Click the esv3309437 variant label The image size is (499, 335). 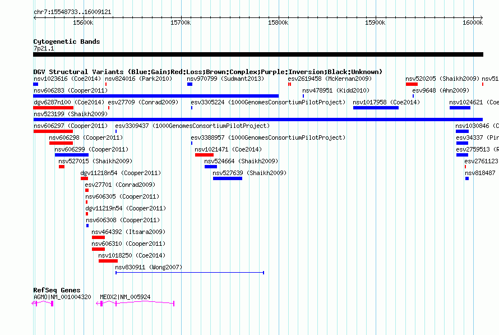pyautogui.click(x=192, y=126)
